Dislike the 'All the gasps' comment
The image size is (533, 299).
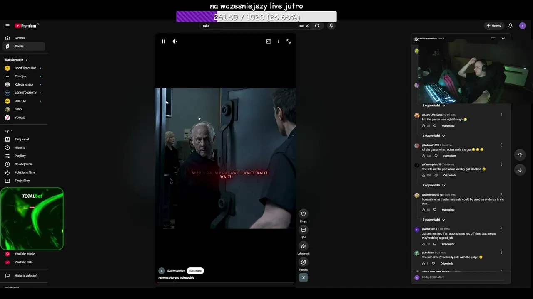pos(436,156)
